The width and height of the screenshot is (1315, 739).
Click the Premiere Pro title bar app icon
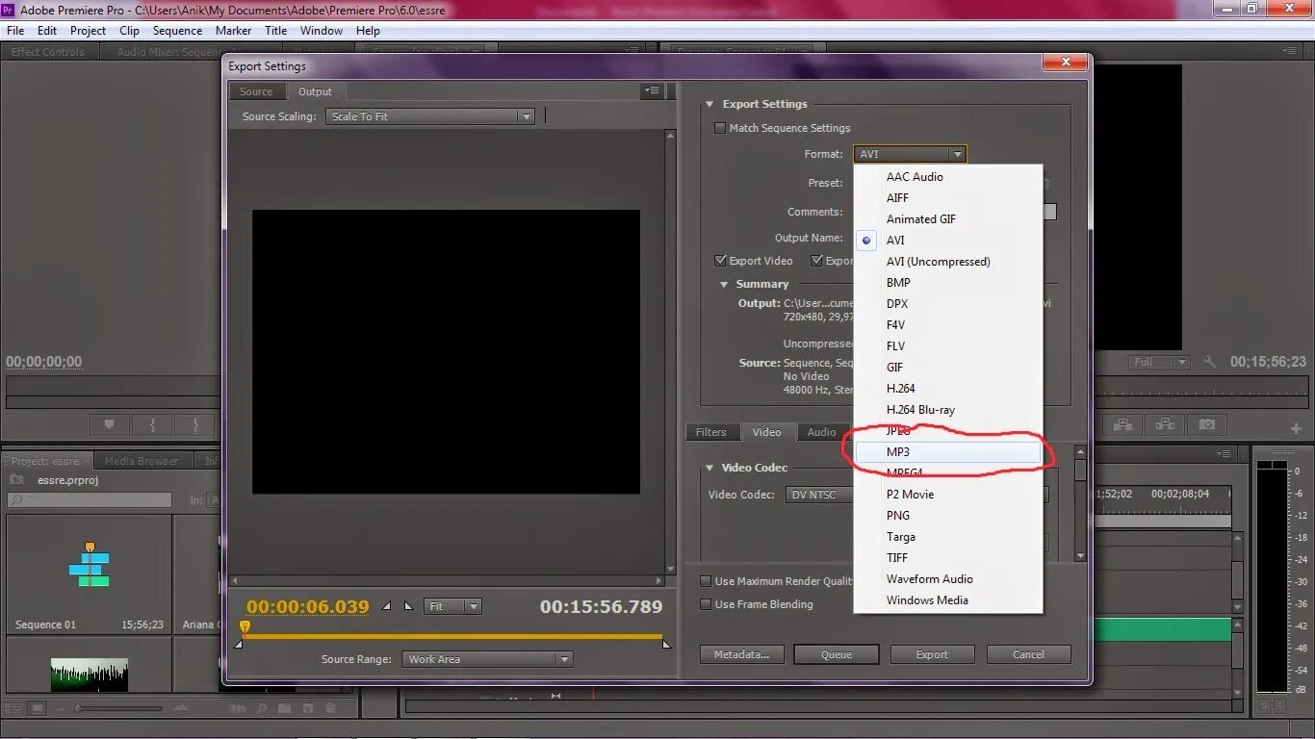tap(9, 9)
